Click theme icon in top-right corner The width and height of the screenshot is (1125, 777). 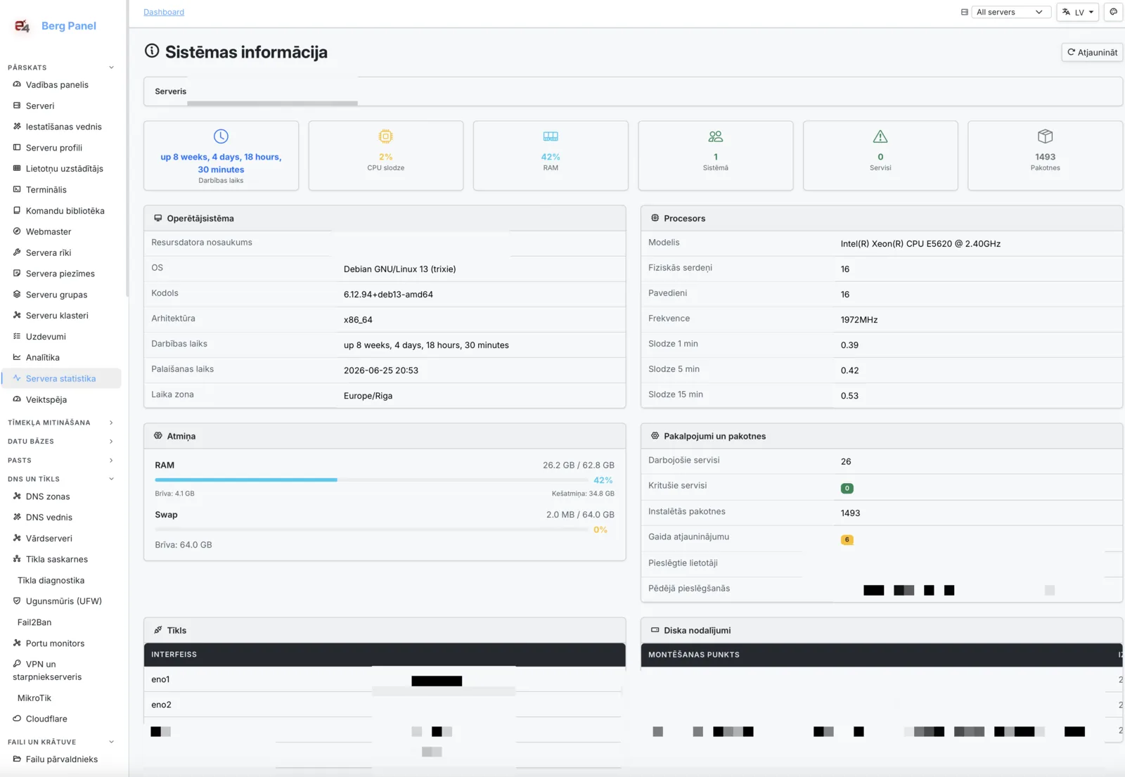[1114, 12]
